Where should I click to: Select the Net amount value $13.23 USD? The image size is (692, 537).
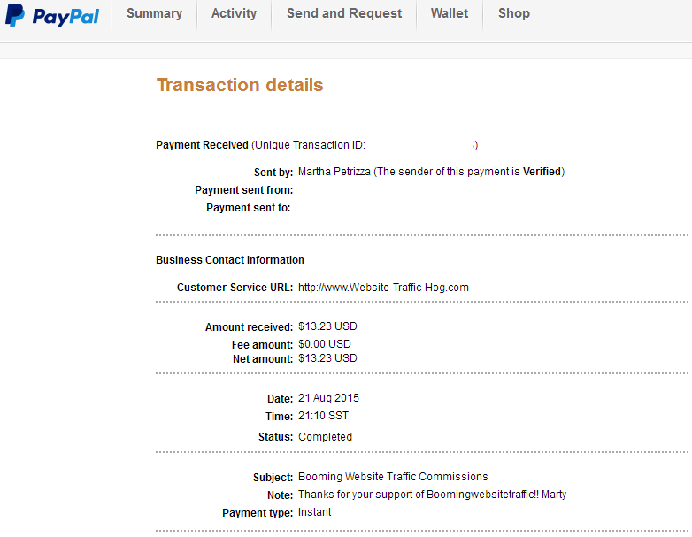point(327,358)
